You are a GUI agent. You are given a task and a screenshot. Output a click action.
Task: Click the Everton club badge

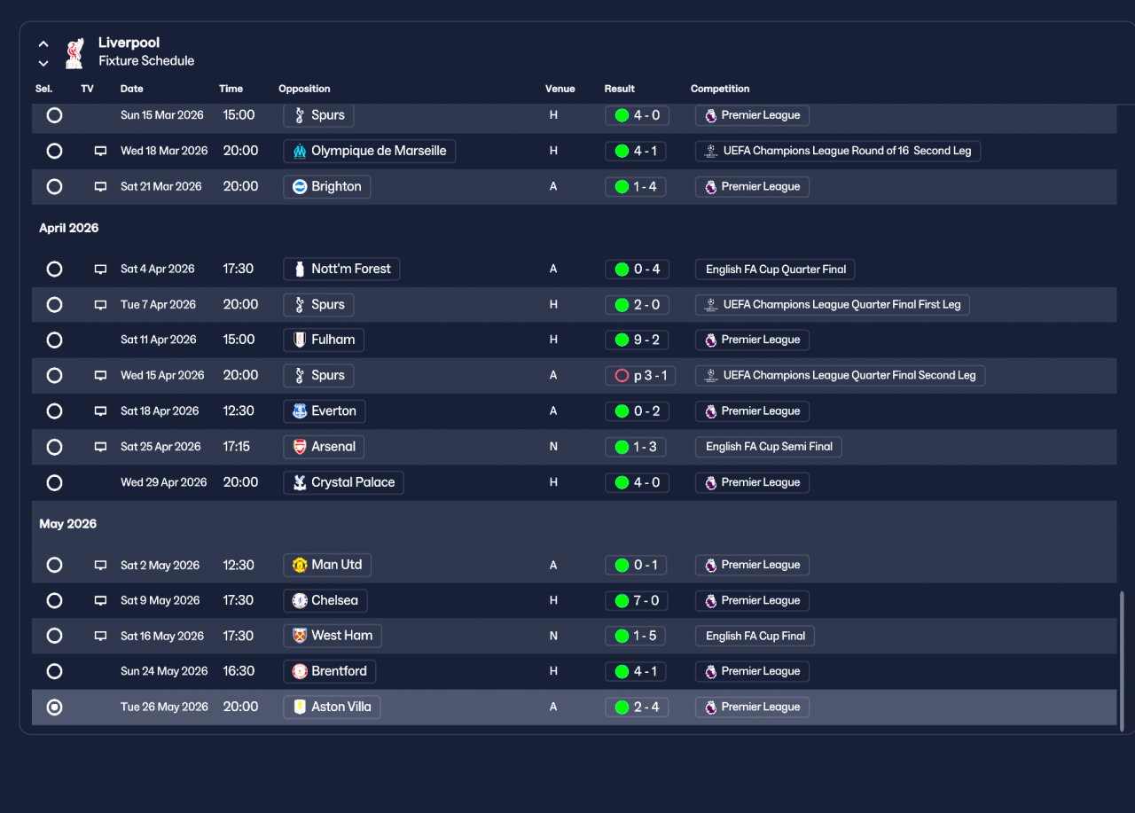[x=300, y=410]
